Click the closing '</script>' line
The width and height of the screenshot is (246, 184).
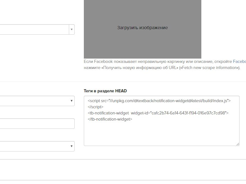click(x=95, y=107)
